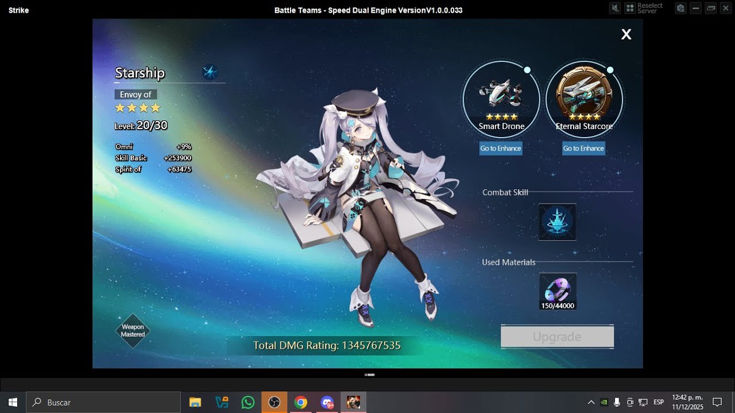Click the Skill Basic +253900 stat
Viewport: 735px width, 413px height.
point(153,158)
